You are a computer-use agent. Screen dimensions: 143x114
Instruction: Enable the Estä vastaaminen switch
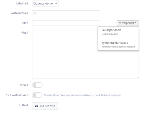(37, 95)
